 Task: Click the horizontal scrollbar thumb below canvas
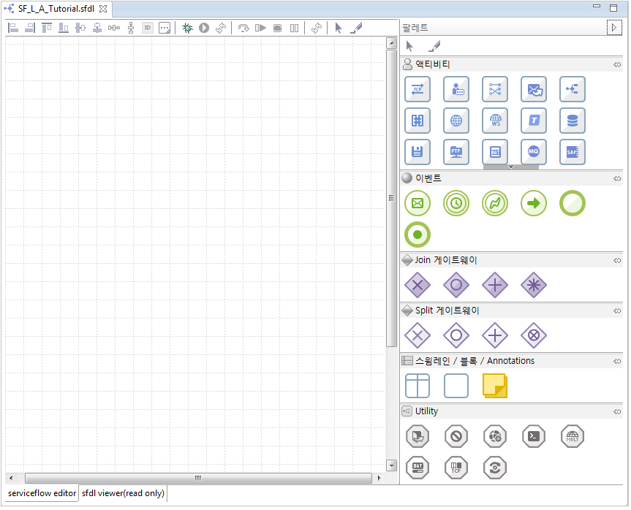pos(197,479)
